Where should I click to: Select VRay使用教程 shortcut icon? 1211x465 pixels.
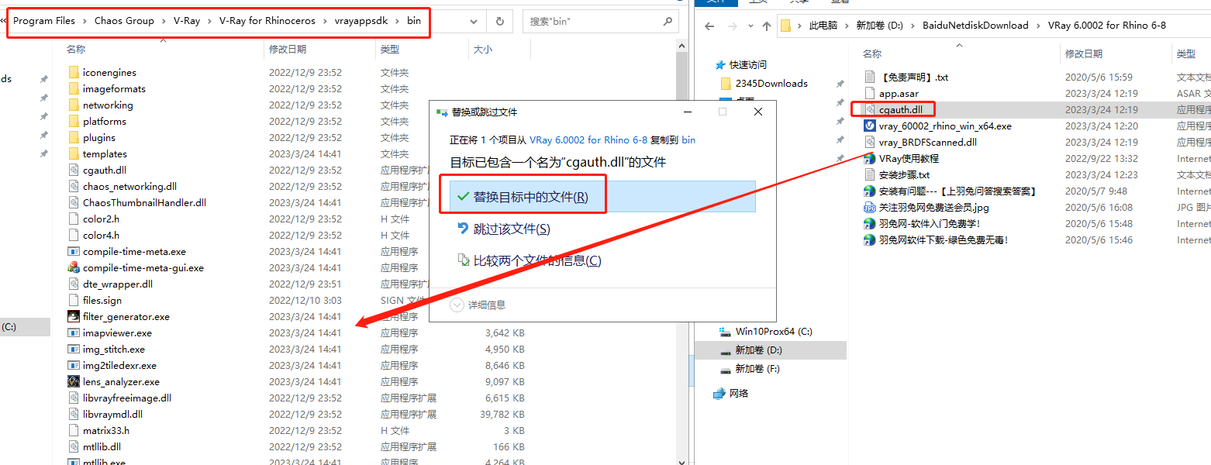coord(870,158)
